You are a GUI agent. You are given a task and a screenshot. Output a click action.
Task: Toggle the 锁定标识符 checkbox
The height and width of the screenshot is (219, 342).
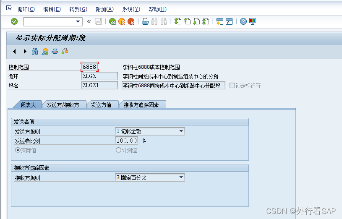pos(232,85)
